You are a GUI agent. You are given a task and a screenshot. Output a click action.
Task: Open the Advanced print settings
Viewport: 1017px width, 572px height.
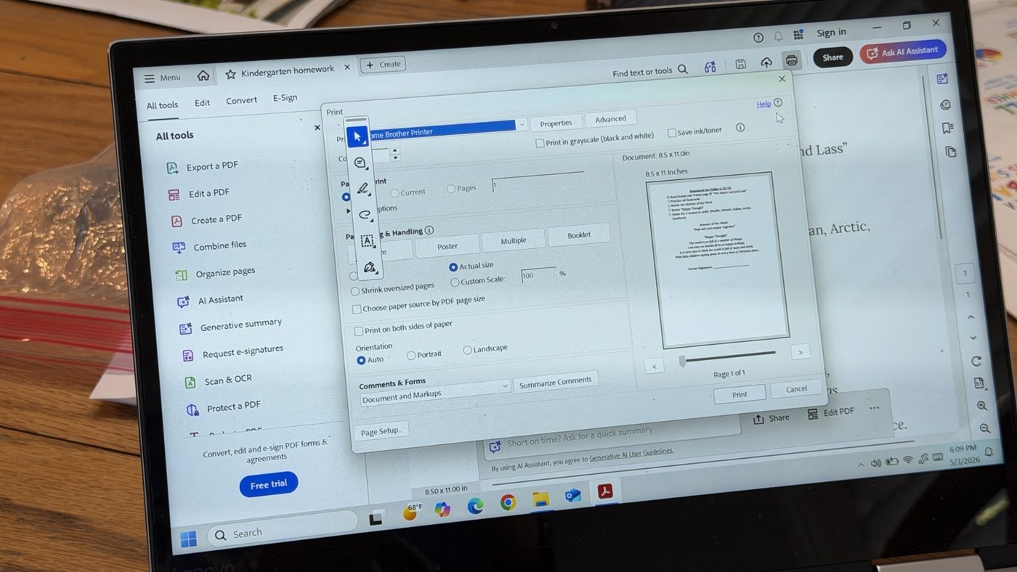pos(610,119)
